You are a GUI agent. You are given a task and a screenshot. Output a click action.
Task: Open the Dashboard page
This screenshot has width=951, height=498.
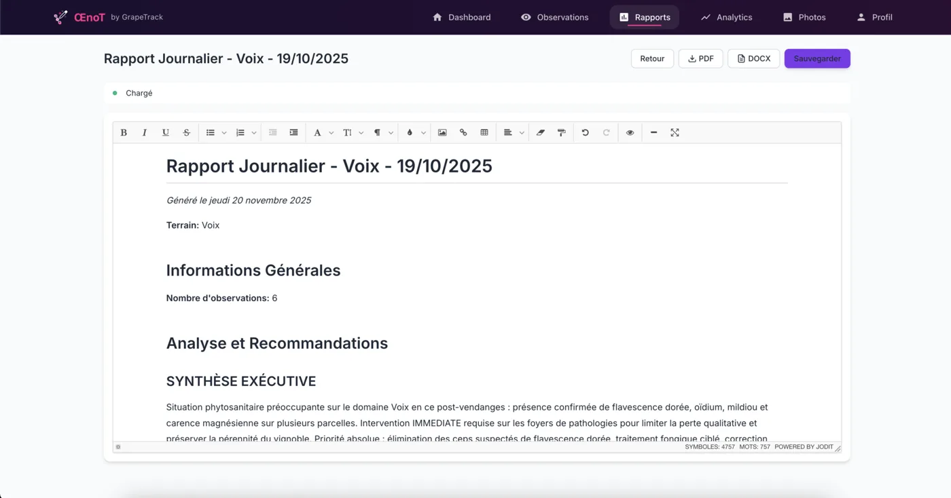[x=461, y=17]
